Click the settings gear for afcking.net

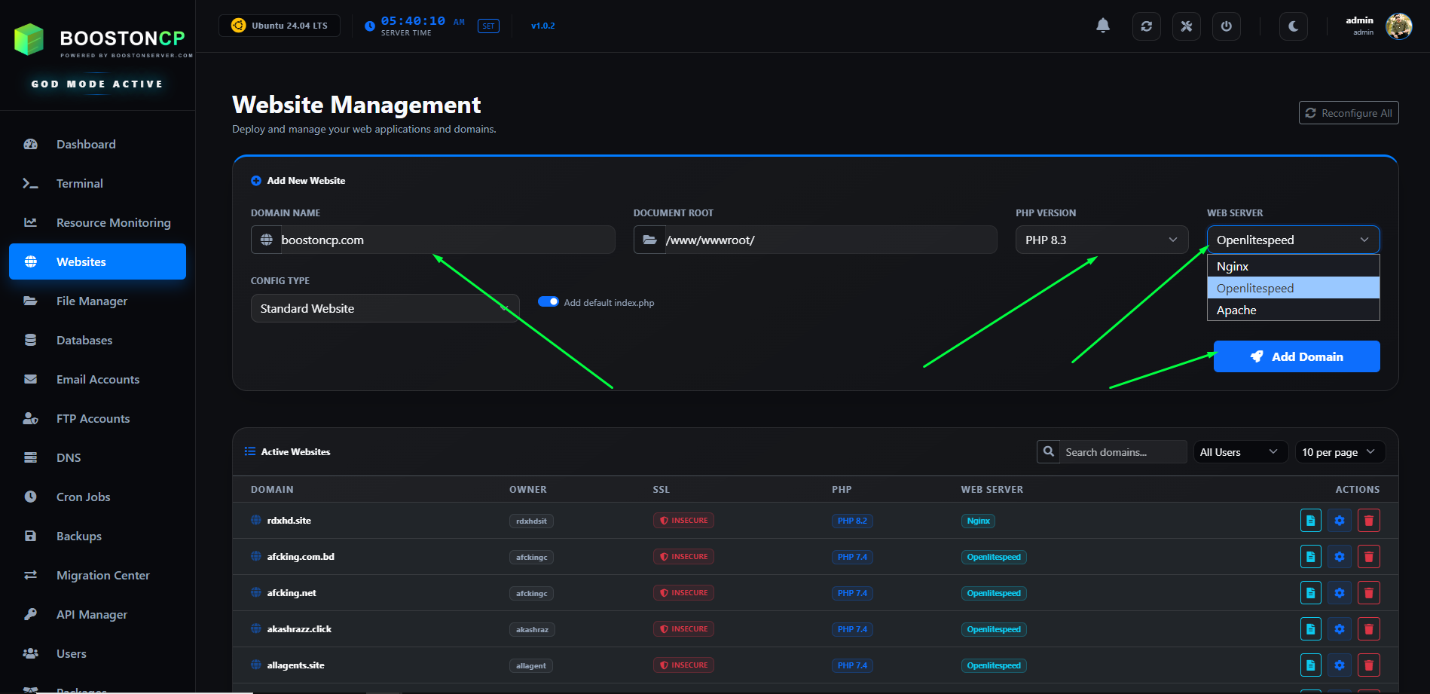[1339, 592]
